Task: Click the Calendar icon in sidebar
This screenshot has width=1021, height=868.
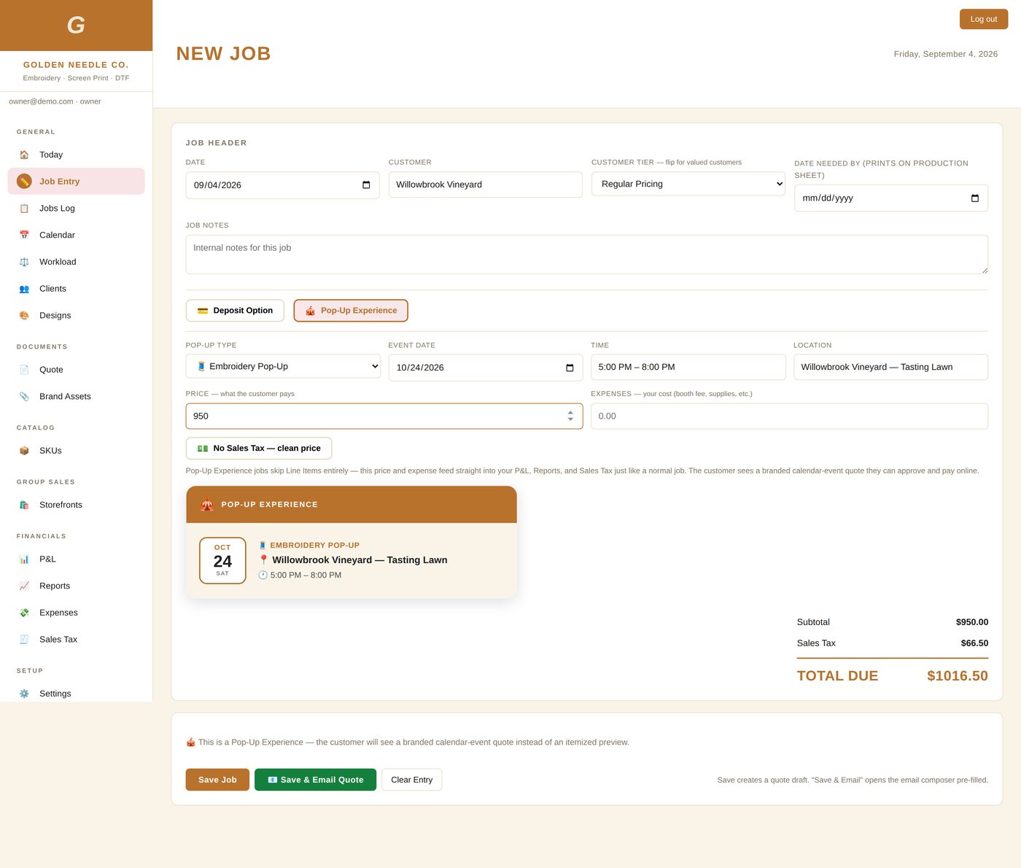Action: point(24,235)
